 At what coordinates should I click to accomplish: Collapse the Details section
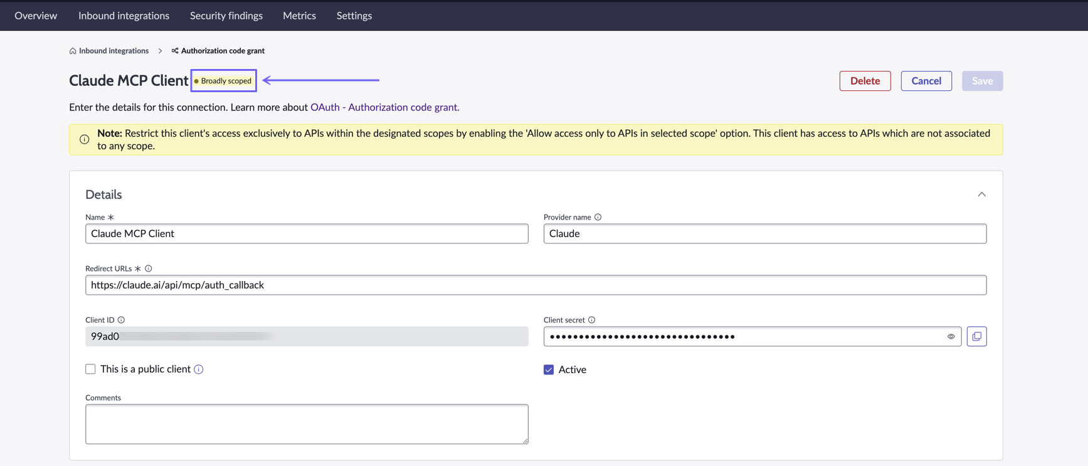[981, 194]
